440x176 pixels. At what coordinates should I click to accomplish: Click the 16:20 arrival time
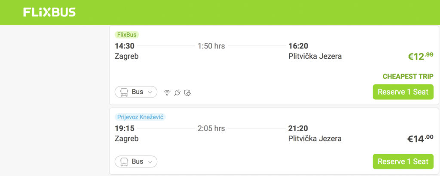point(298,46)
